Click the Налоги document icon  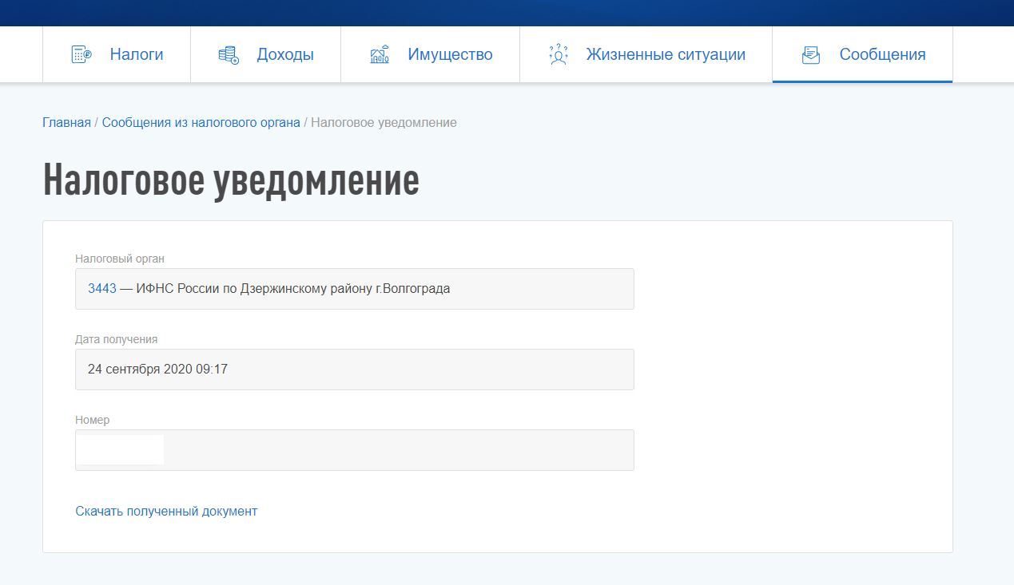80,53
